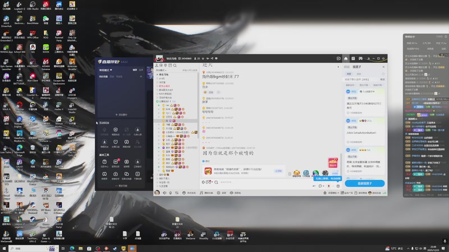Open channel info icon in YY title bar

tap(216, 59)
